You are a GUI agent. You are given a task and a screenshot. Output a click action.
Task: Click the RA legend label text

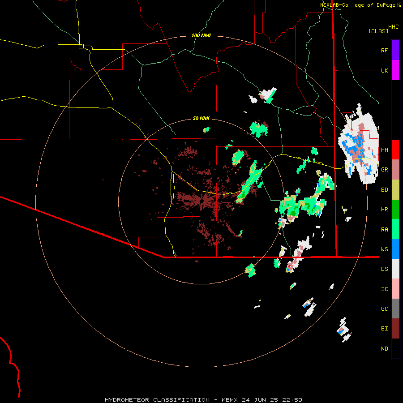point(385,230)
